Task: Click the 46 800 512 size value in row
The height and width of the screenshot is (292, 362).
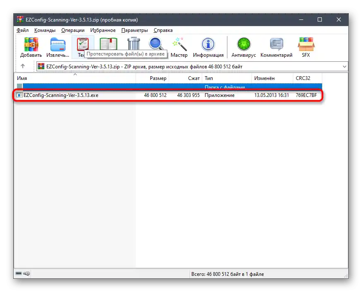Action: coord(155,95)
